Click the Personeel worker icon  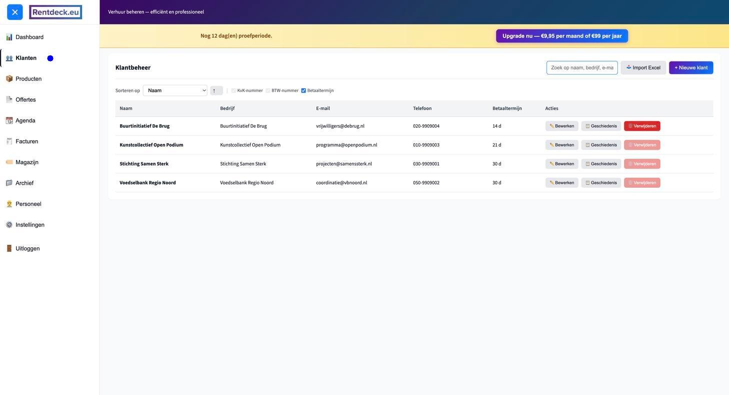[x=9, y=204]
